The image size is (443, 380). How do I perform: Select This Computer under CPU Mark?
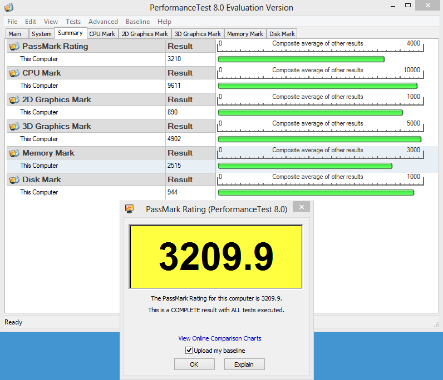tap(39, 86)
